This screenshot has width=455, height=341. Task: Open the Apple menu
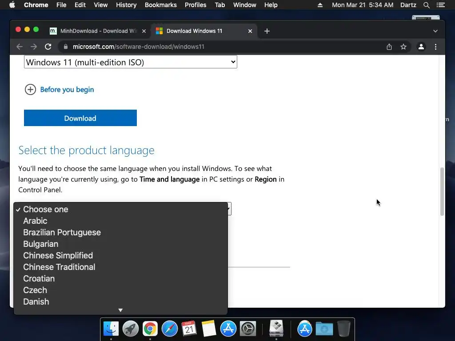12,5
